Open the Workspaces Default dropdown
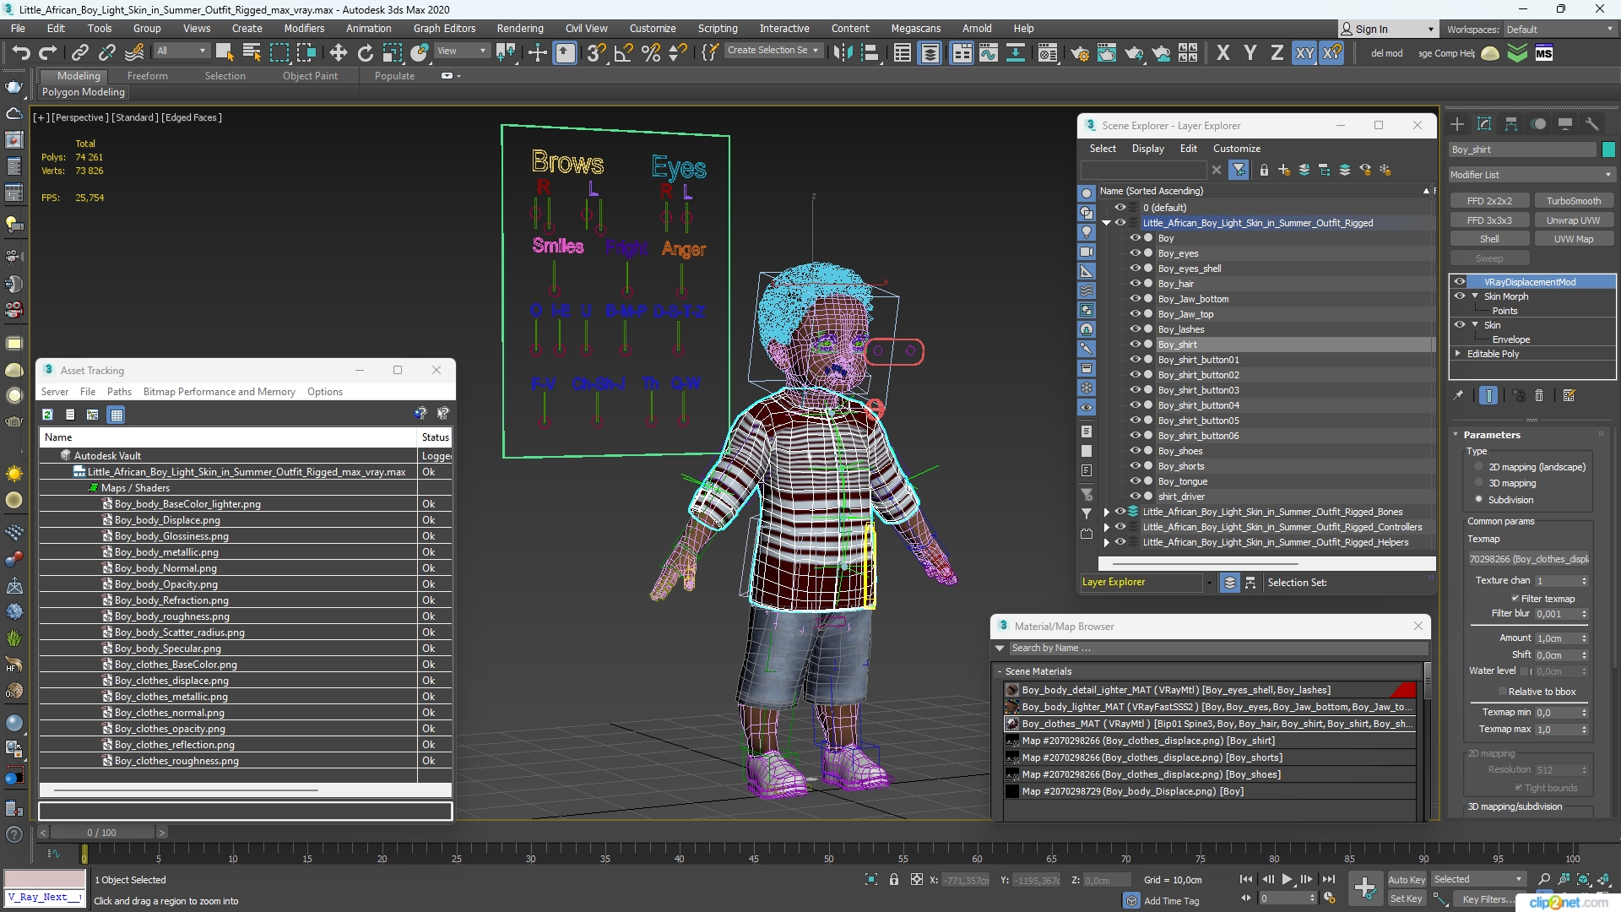This screenshot has height=912, width=1621. pos(1559,30)
